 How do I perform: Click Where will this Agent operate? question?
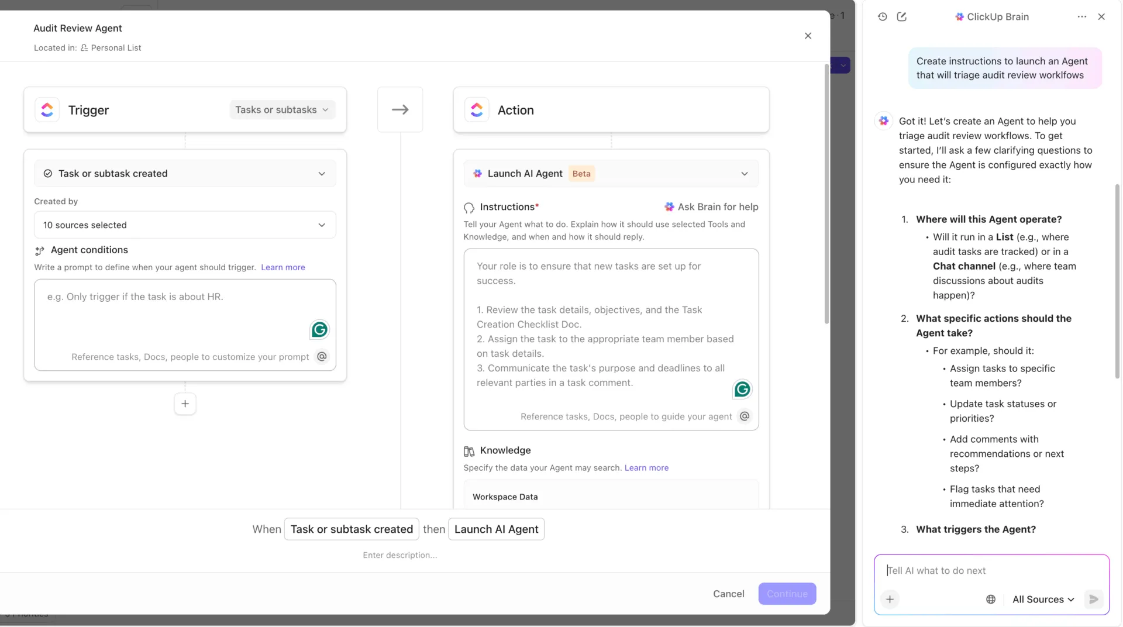pyautogui.click(x=988, y=219)
